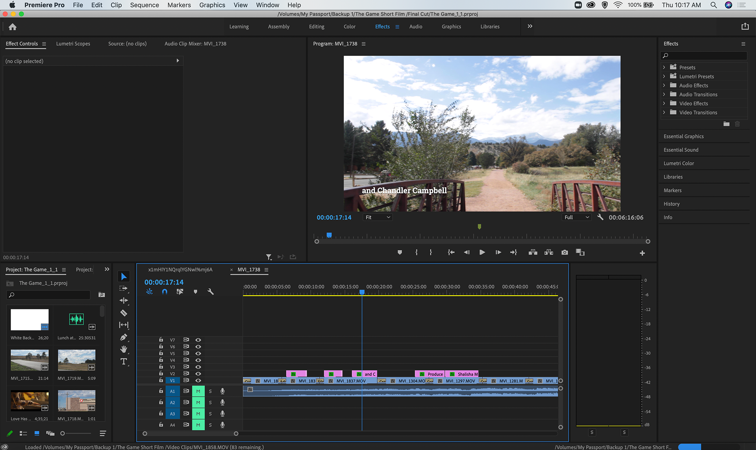The image size is (756, 450).
Task: Adjust Project panel thumbnail size slider
Action: pyautogui.click(x=62, y=433)
